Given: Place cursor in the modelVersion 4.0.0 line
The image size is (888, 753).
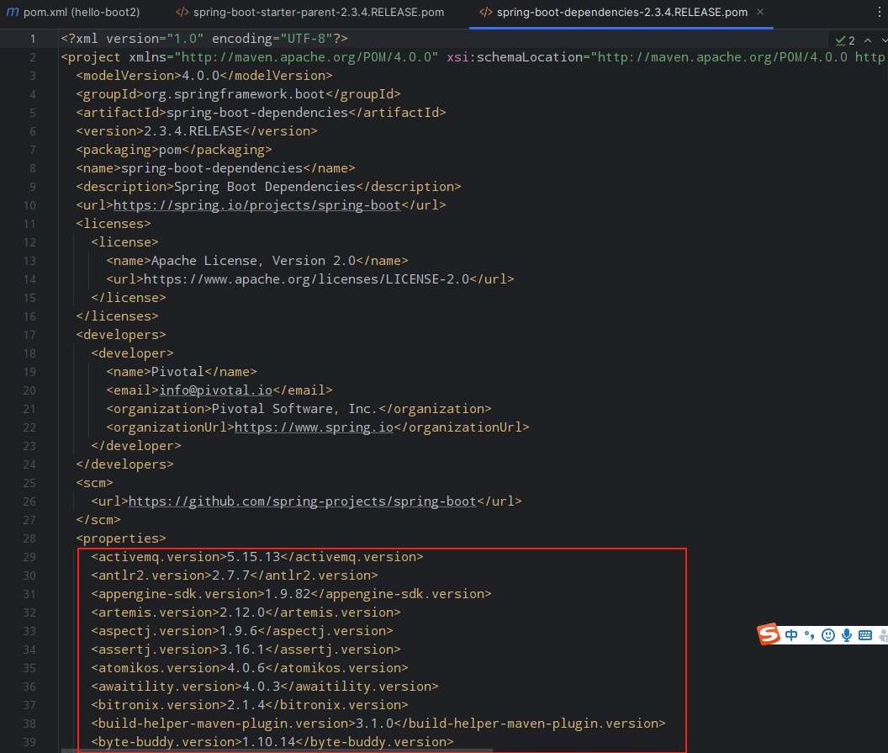Looking at the screenshot, I should pyautogui.click(x=204, y=76).
